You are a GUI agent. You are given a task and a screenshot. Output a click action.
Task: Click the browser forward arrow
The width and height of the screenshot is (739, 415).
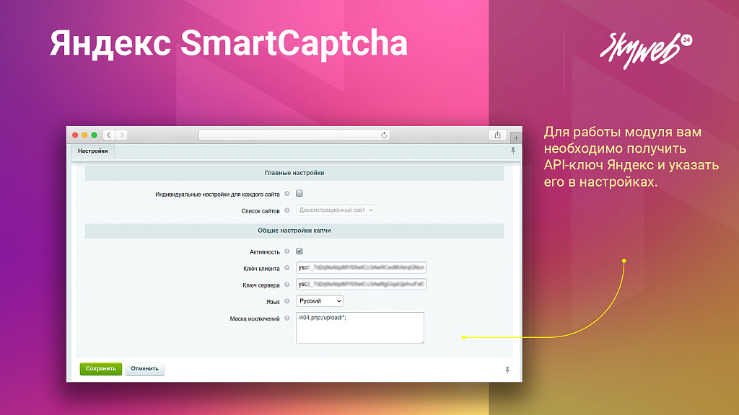(121, 134)
